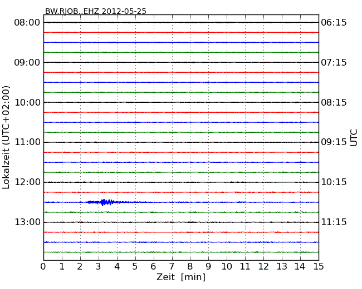Viewport: 362px width, 289px height.
Task: Click the 10:00 local time label
Action: point(27,102)
